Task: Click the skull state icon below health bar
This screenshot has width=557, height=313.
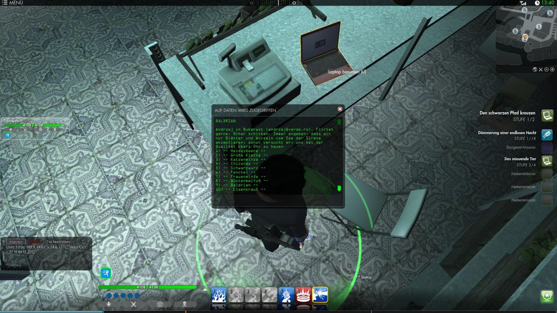Action: point(185,304)
